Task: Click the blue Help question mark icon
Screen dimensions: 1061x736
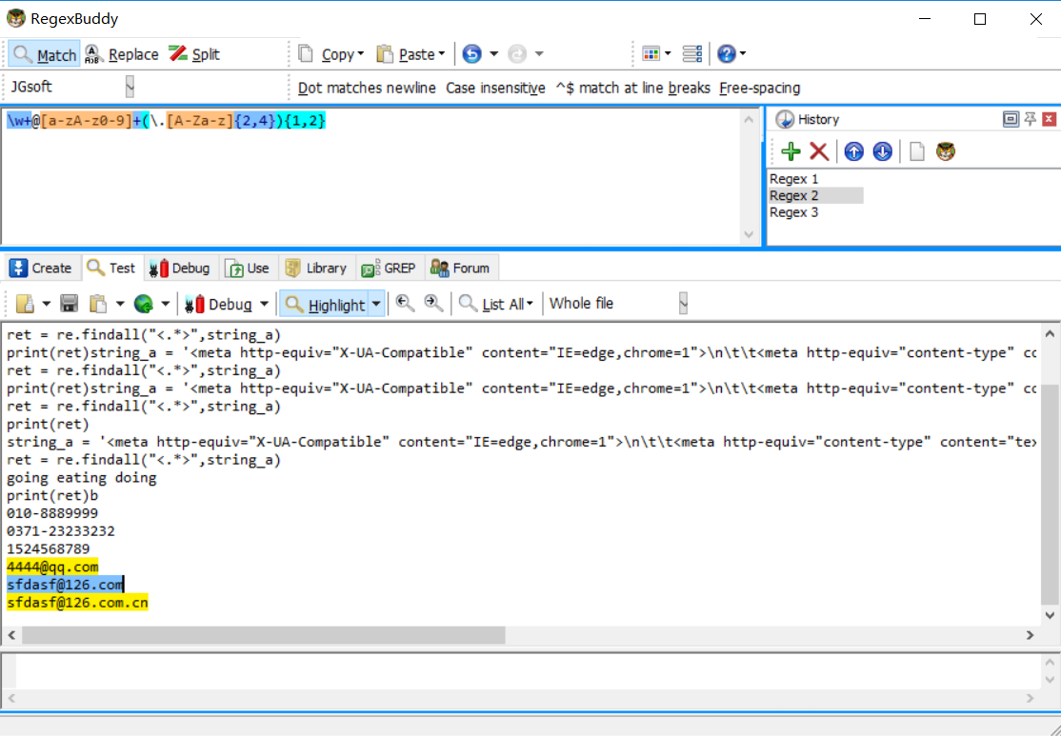Action: coord(727,54)
